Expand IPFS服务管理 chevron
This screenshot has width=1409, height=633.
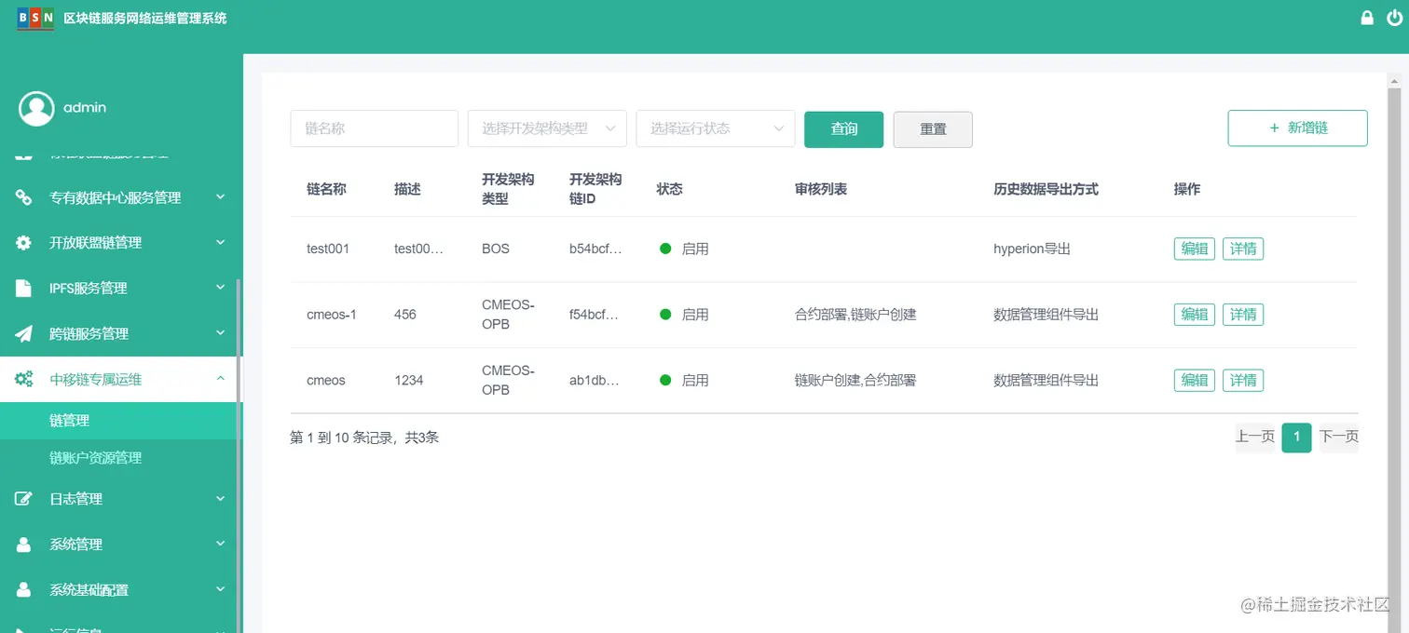click(221, 288)
